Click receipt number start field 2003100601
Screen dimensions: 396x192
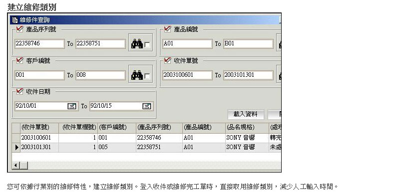point(187,75)
